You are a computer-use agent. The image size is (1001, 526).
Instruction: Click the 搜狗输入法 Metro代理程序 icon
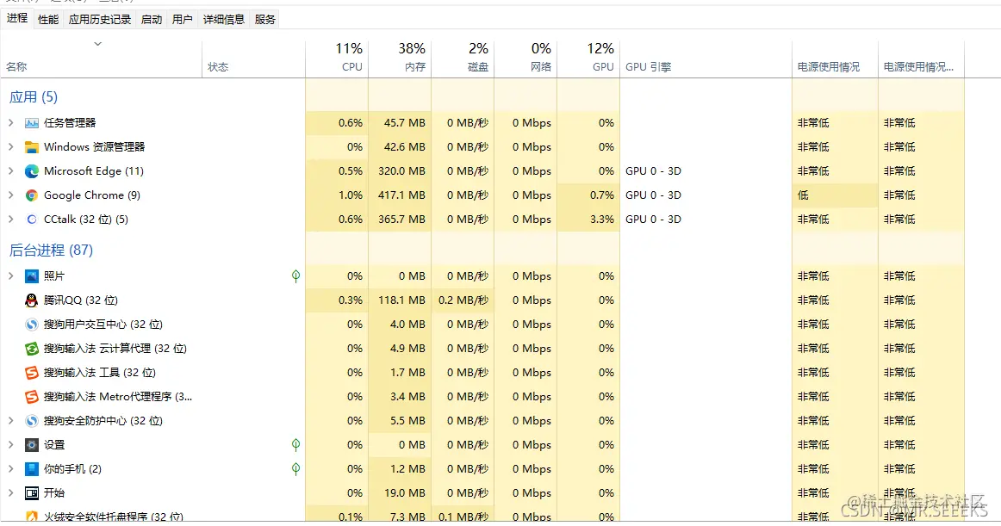tap(31, 397)
